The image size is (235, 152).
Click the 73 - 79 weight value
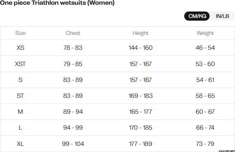205,144
